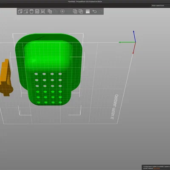Open the See more link in notification
The image size is (170, 170).
(x=156, y=168)
